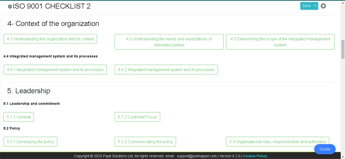Image resolution: width=345 pixels, height=159 pixels.
Task: Click the 5. Leadership section heading
Action: (29, 91)
